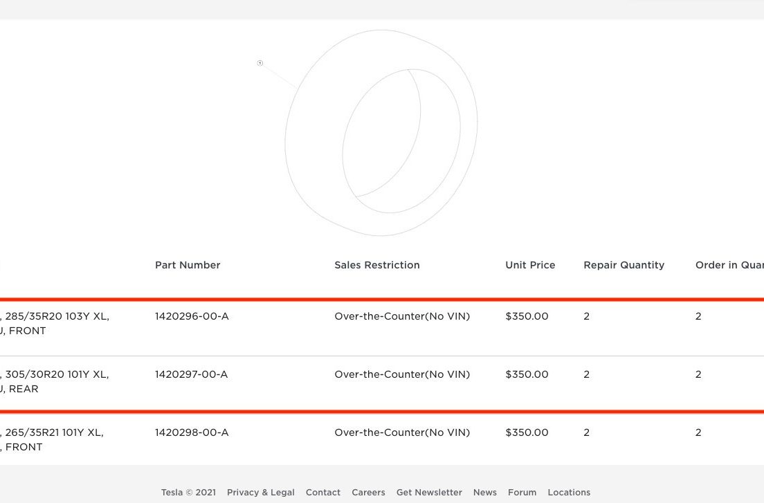Click the 285/35R20 103Y XL front tire description
Viewport: 764px width, 503px height.
coord(55,323)
